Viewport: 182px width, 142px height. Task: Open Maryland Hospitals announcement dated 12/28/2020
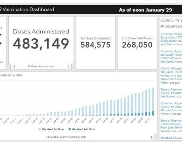(171, 76)
